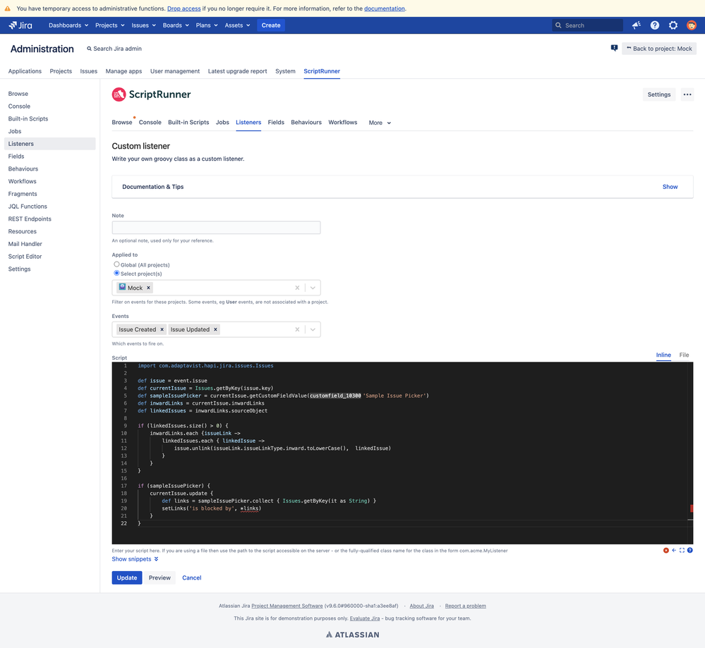The width and height of the screenshot is (705, 648).
Task: Expand the Plans dropdown
Action: point(207,25)
